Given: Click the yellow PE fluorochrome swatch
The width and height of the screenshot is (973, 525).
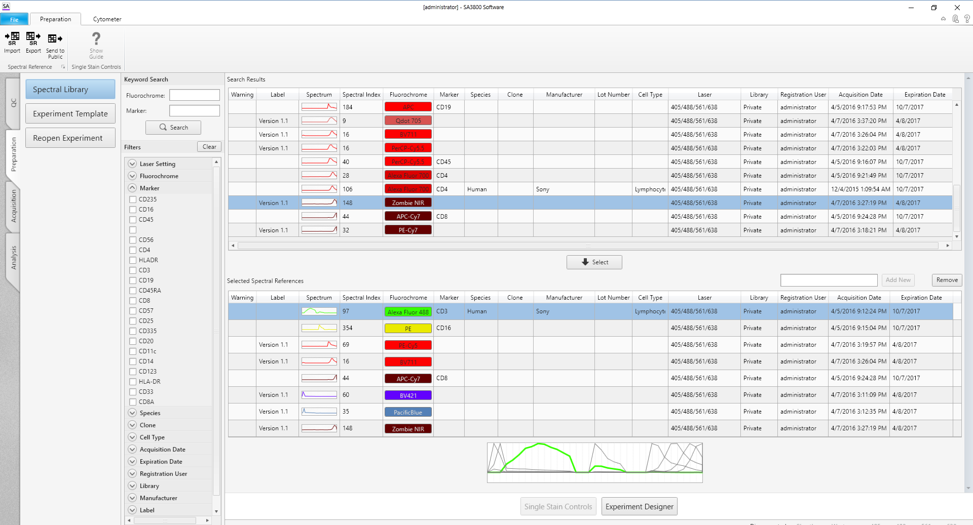Looking at the screenshot, I should [408, 329].
